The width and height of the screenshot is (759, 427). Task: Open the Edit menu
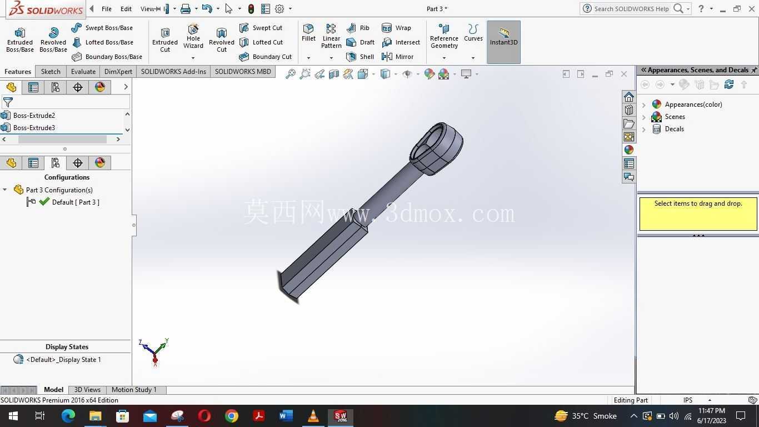[126, 9]
